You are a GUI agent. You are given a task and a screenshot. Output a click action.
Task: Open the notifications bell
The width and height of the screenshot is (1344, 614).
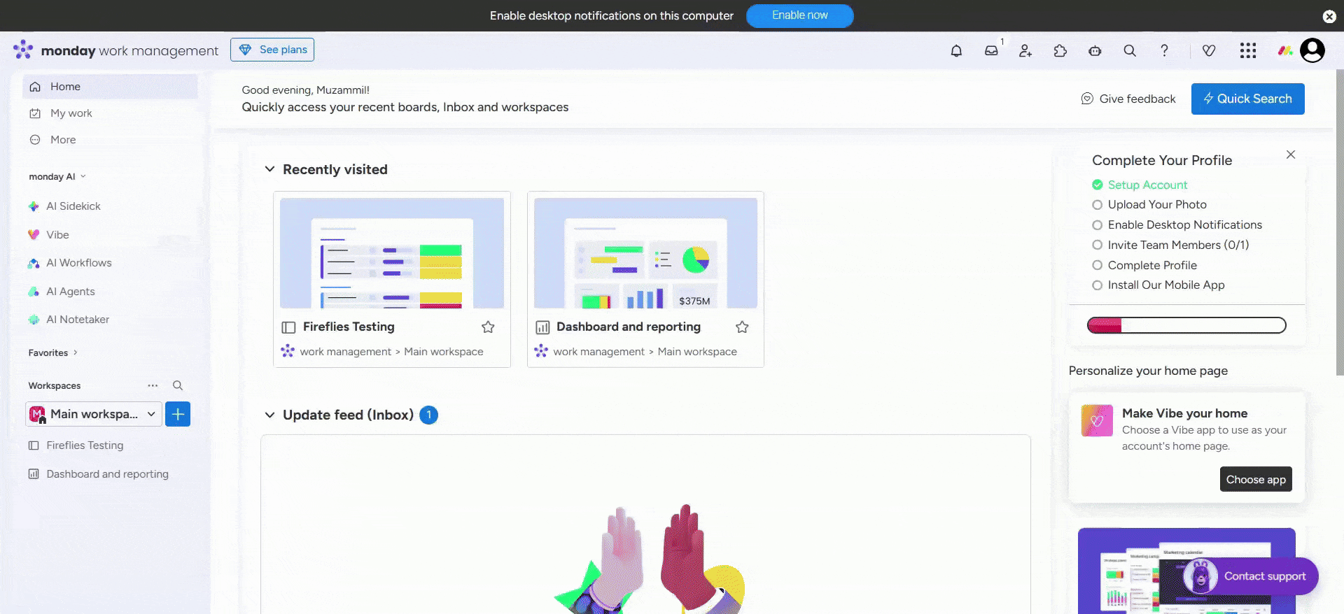click(x=956, y=50)
